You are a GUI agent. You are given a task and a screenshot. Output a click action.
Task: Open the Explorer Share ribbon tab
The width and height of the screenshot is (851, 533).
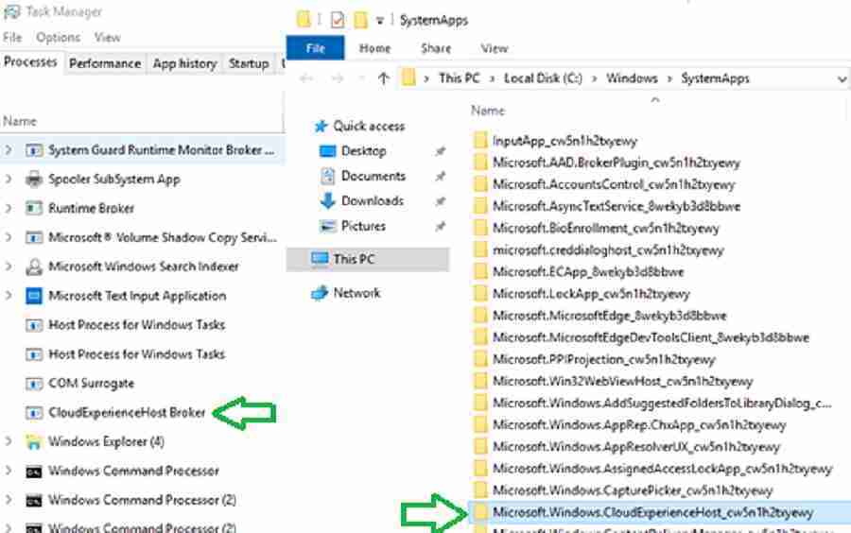tap(436, 48)
